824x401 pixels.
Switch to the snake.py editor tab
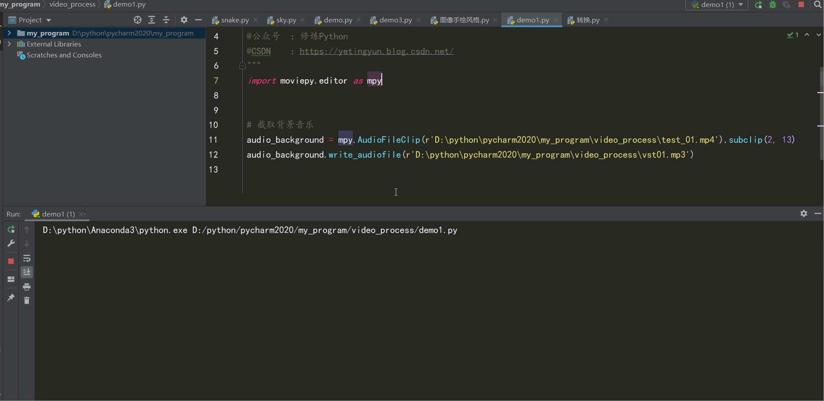(x=234, y=20)
